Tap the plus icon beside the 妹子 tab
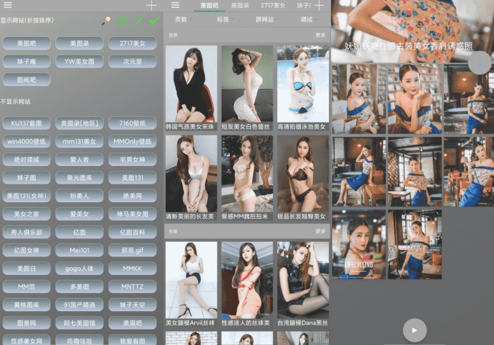 click(319, 5)
